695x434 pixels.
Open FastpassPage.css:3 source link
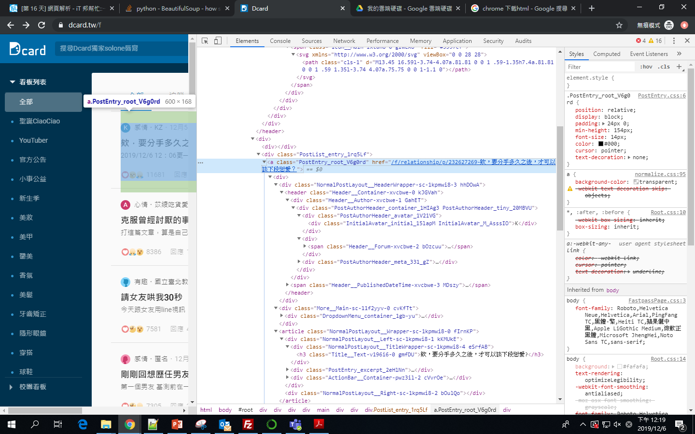click(657, 300)
